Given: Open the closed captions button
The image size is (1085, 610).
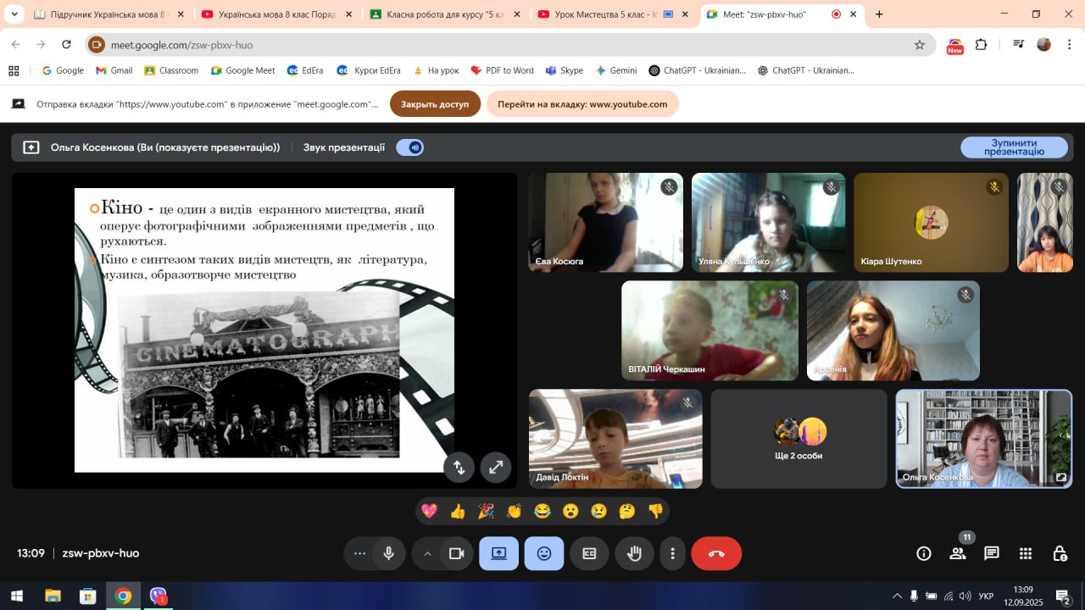Looking at the screenshot, I should 589,553.
